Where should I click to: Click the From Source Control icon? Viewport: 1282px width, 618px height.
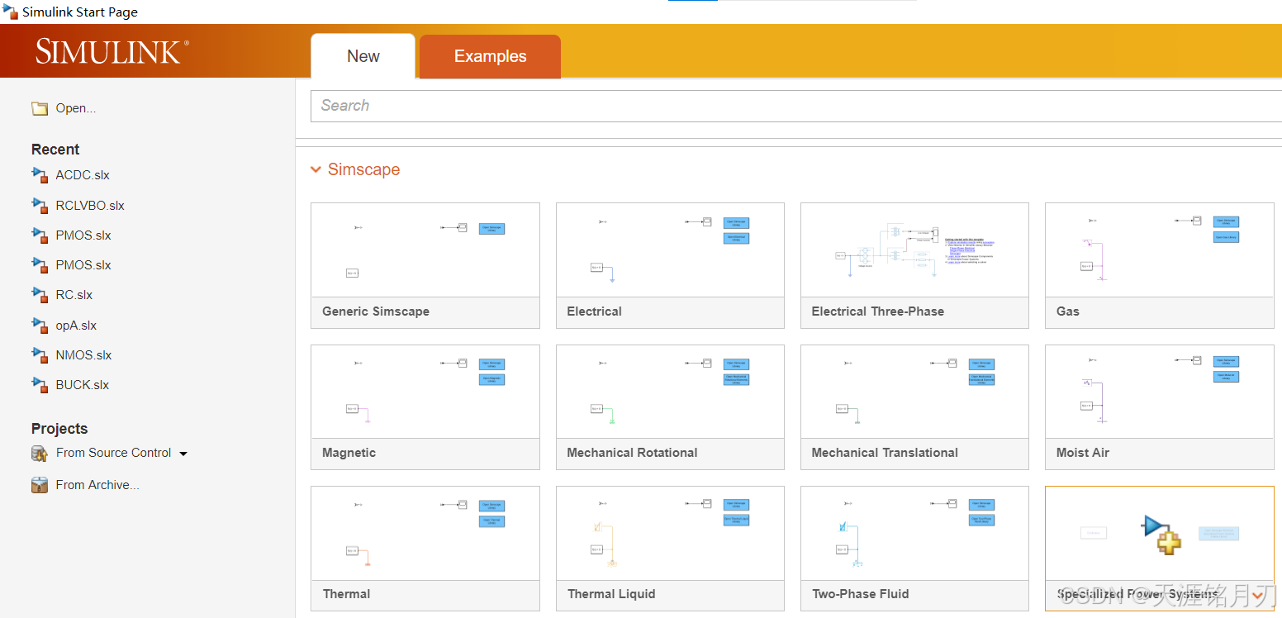[x=40, y=454]
